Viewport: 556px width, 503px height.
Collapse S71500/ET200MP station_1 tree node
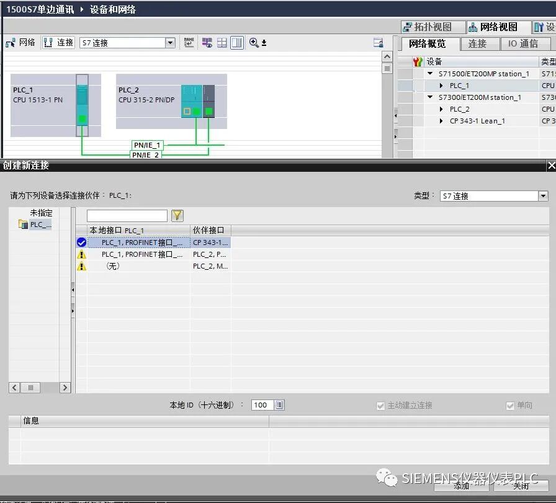(430, 74)
